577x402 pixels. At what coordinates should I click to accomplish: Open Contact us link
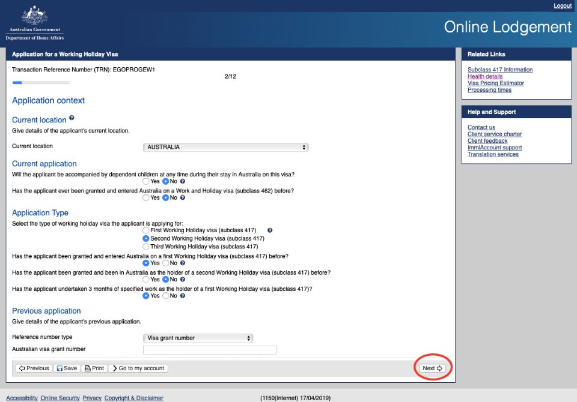click(x=481, y=127)
